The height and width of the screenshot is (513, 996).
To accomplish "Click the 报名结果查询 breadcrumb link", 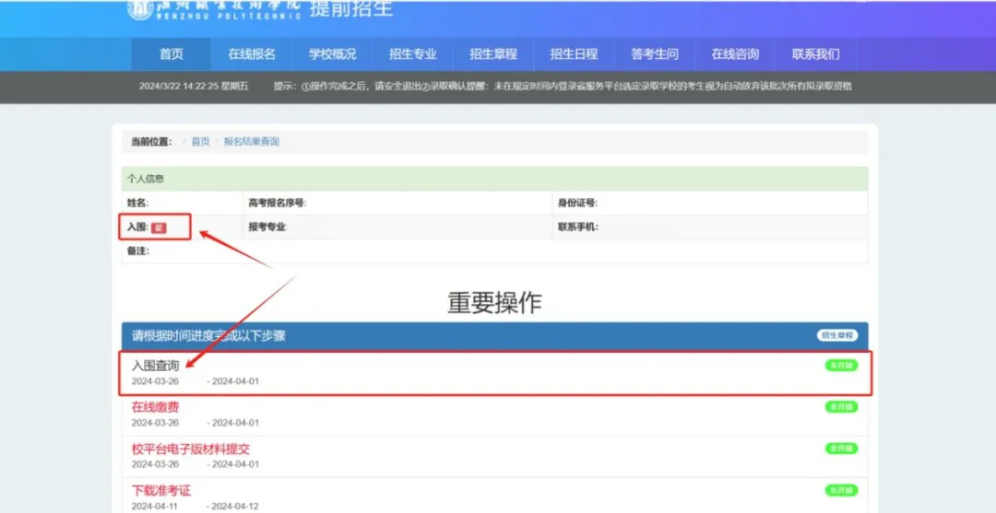I will tap(251, 142).
